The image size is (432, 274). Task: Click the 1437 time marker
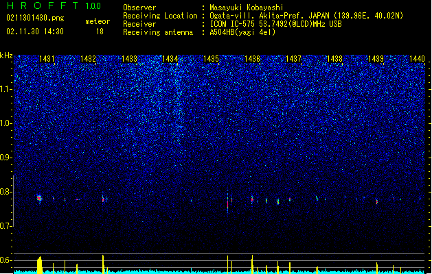point(294,58)
